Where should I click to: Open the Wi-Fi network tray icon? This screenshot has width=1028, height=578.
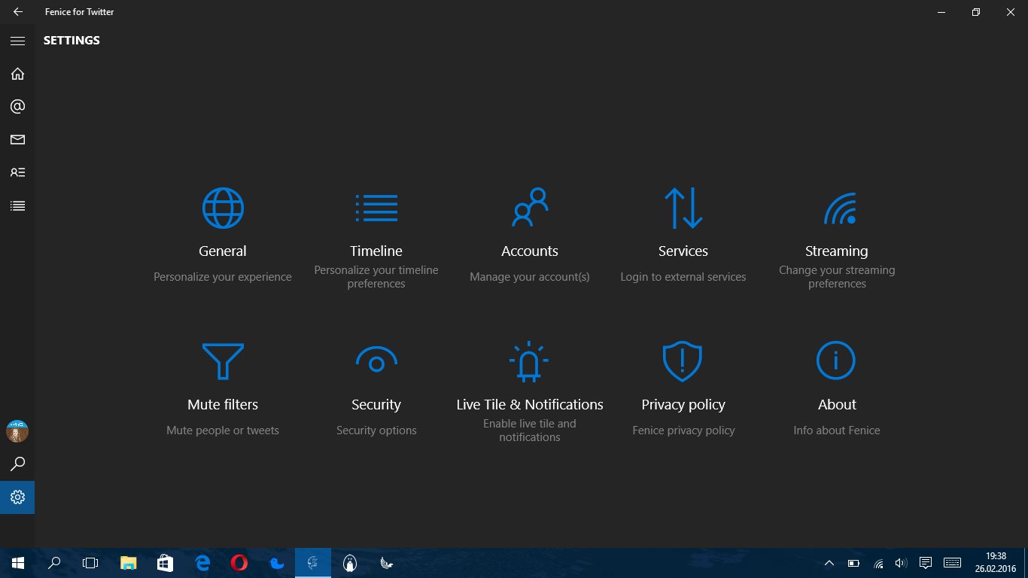pos(877,563)
